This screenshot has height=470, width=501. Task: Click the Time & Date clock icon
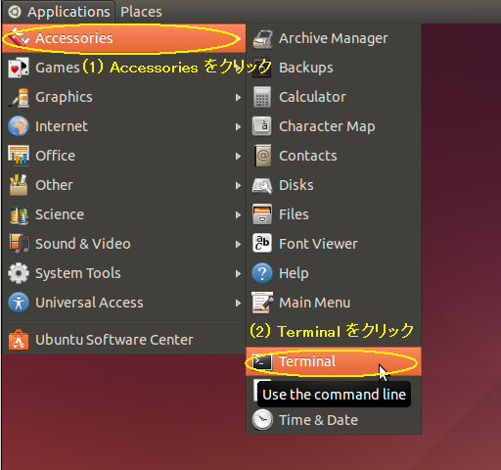[x=262, y=419]
